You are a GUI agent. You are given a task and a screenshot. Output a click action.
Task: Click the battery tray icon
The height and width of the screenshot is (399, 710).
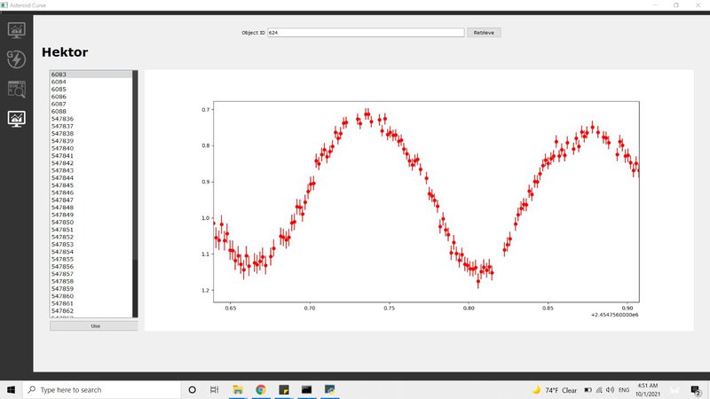coord(588,389)
